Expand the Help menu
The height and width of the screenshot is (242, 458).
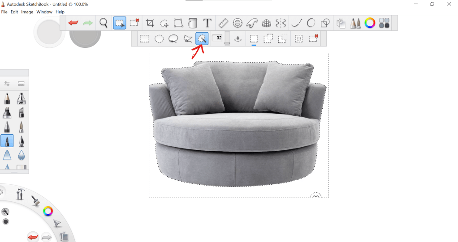click(60, 12)
